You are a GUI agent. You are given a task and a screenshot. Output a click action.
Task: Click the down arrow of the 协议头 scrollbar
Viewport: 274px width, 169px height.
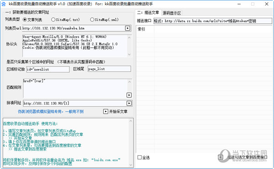tap(129, 54)
